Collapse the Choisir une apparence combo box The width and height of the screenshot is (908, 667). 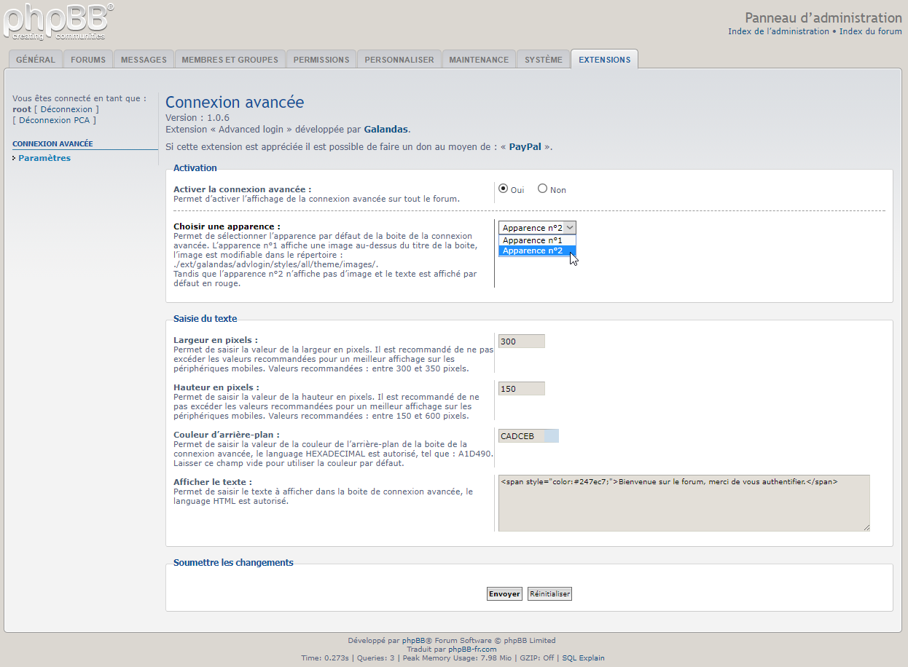point(537,228)
